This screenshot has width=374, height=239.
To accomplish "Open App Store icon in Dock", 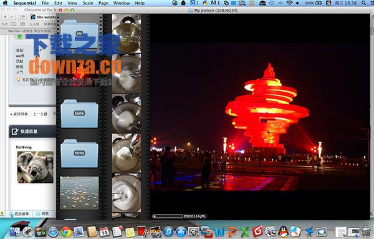I will pyautogui.click(x=181, y=232).
